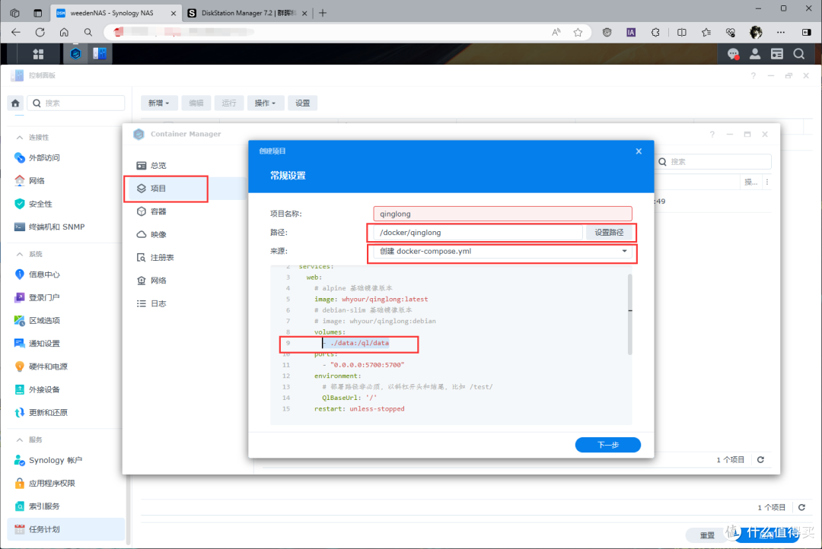Viewport: 822px width, 549px height.
Task: Open Container Manager help icon
Action: pyautogui.click(x=712, y=135)
